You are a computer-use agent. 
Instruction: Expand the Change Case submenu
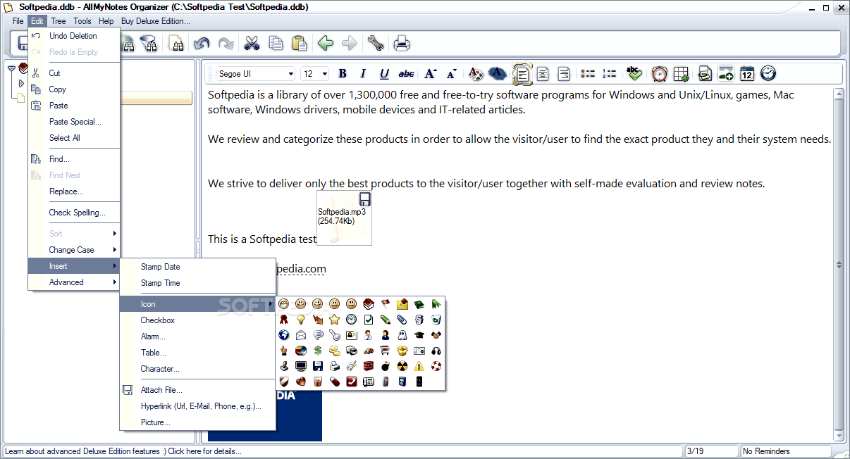[74, 249]
